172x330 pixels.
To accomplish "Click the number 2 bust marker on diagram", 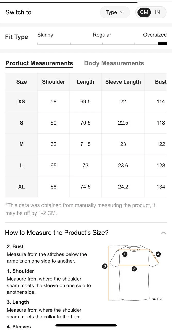I will tap(134, 269).
